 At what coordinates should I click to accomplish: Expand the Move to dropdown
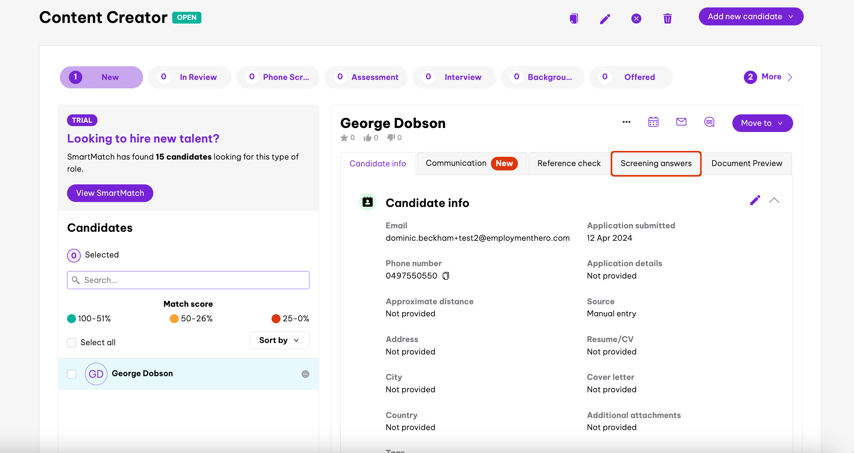(x=762, y=123)
